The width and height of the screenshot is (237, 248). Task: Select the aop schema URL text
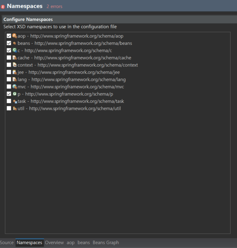(77, 36)
